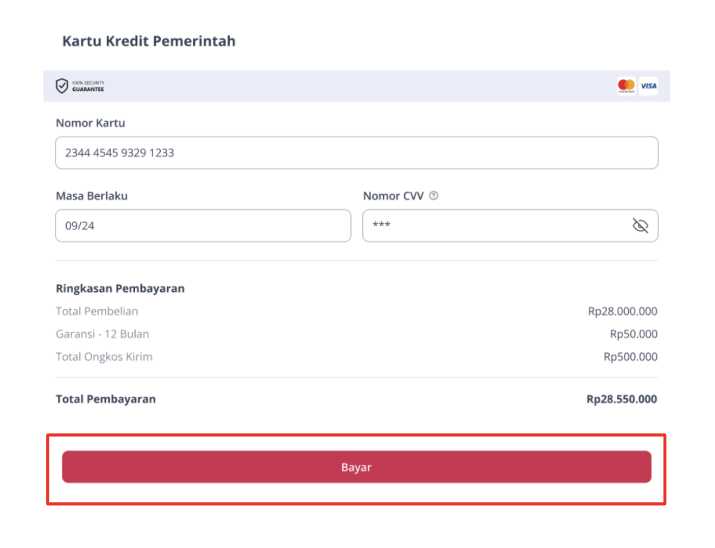
Task: Focus the Nomor Kartu input field
Action: (356, 153)
